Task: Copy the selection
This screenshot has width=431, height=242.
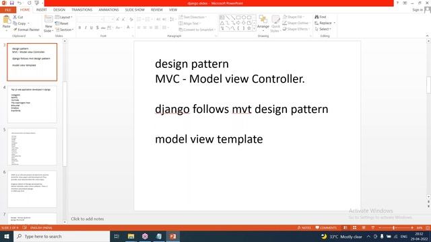Action: [x=20, y=24]
